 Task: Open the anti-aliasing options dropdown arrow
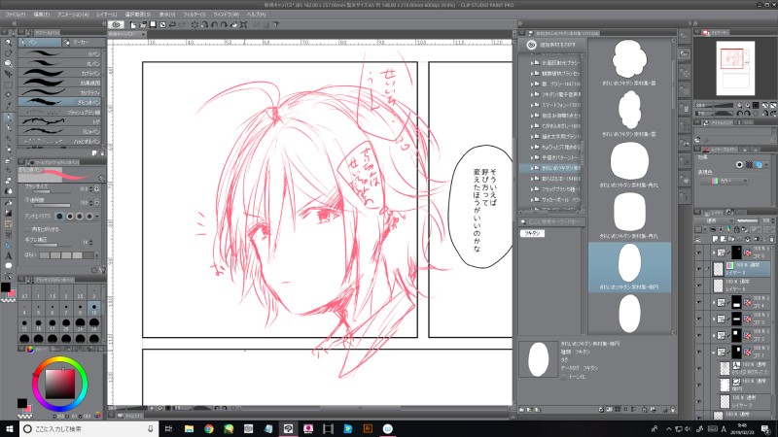[x=97, y=217]
